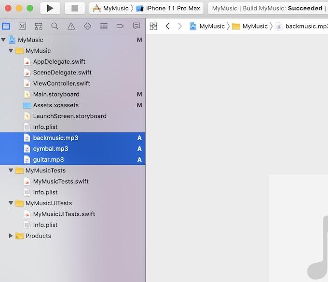
Task: Expand the Products group
Action: (x=11, y=236)
